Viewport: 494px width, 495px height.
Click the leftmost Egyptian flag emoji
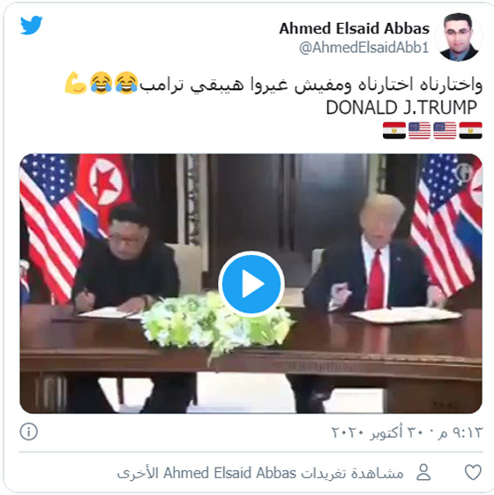pos(394,131)
